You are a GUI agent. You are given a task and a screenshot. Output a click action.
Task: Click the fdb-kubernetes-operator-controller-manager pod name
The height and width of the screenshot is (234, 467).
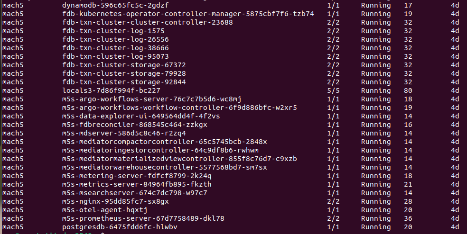tap(188, 14)
